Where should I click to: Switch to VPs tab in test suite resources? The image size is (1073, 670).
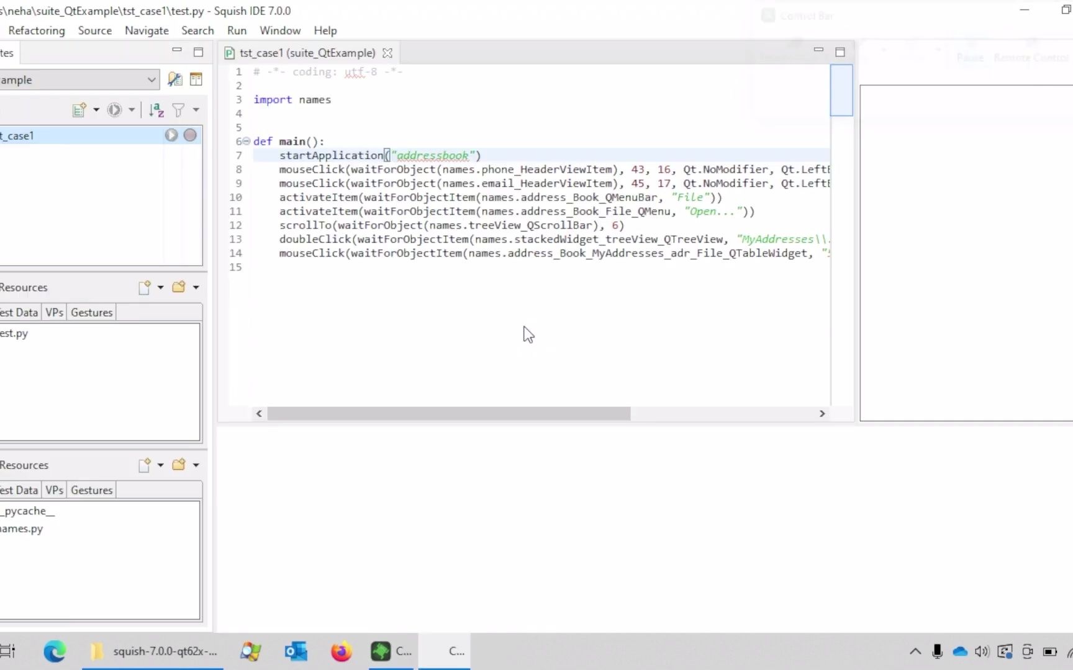[x=55, y=489]
